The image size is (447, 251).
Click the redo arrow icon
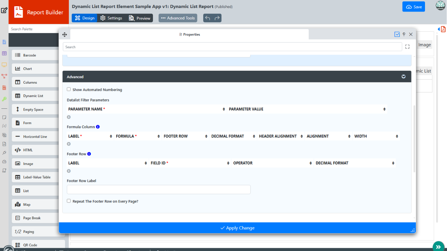(x=217, y=18)
